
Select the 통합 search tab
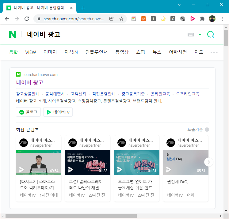13,52
